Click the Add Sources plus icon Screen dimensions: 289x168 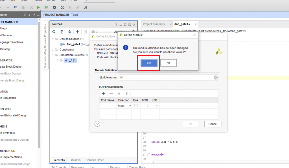click(77, 32)
